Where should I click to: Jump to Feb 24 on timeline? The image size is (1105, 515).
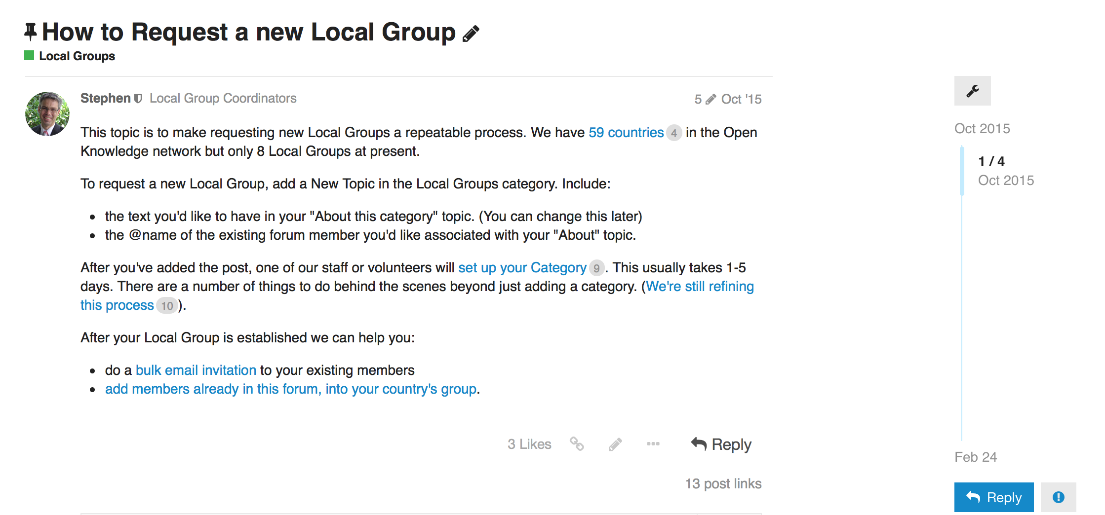975,457
